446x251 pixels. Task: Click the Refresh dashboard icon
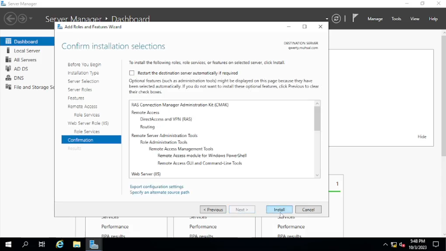(336, 19)
